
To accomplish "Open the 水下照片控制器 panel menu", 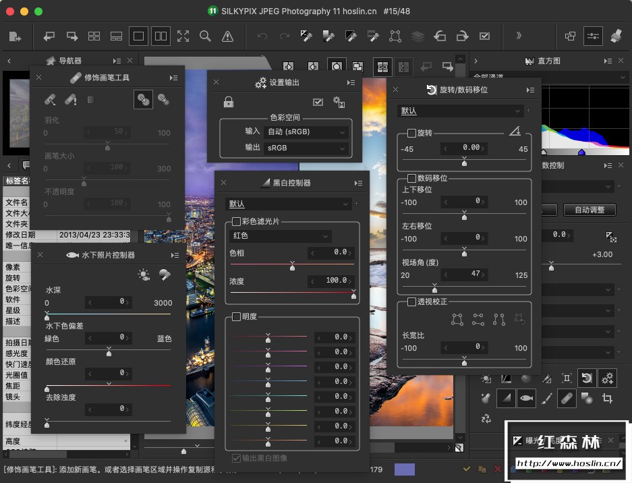I will coord(175,255).
